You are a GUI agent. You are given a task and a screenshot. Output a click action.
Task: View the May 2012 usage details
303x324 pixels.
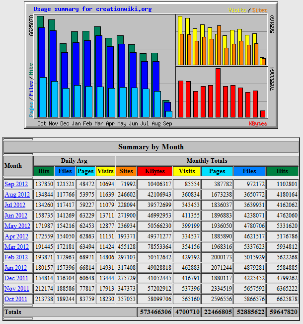pos(17,226)
